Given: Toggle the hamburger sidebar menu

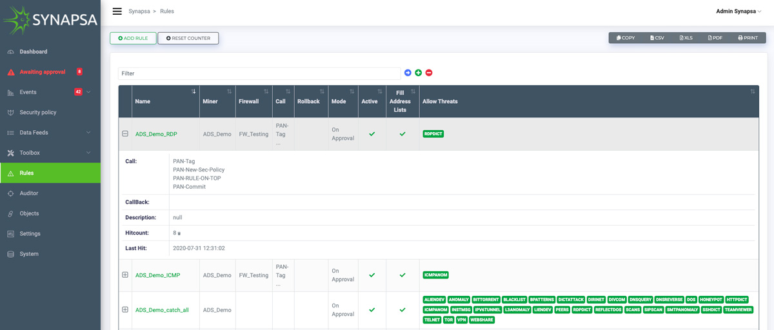Looking at the screenshot, I should pos(117,11).
